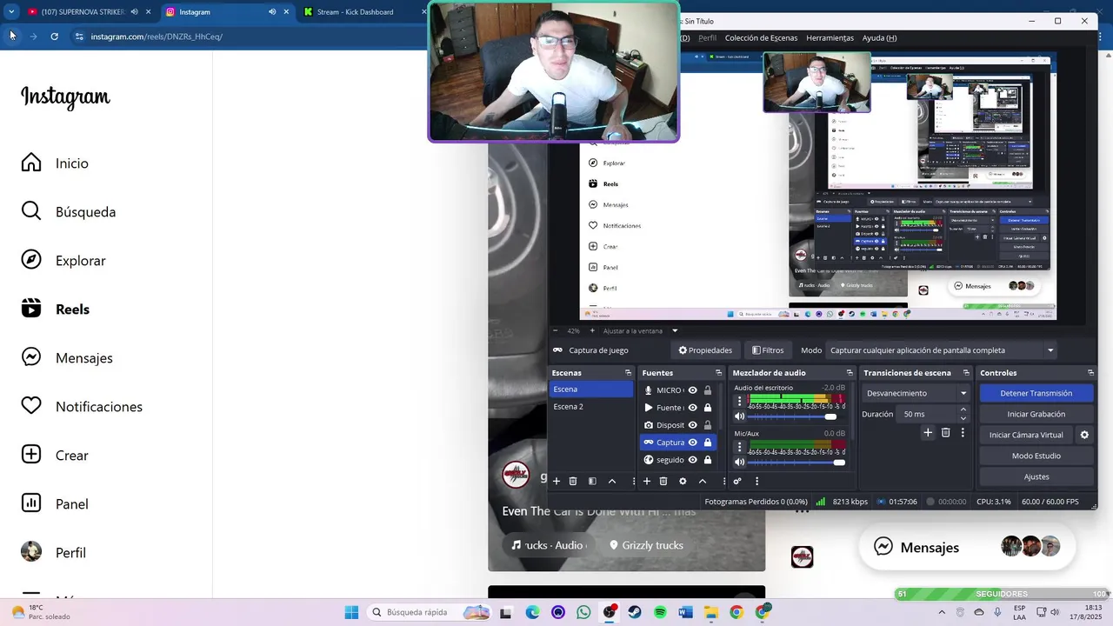Open OBS Ayuda (H) menu
This screenshot has height=626, width=1113.
879,38
